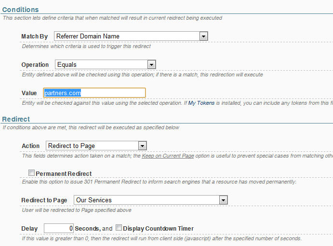The height and width of the screenshot is (246, 333).
Task: Open the Action dropdown arrow
Action: pyautogui.click(x=142, y=146)
